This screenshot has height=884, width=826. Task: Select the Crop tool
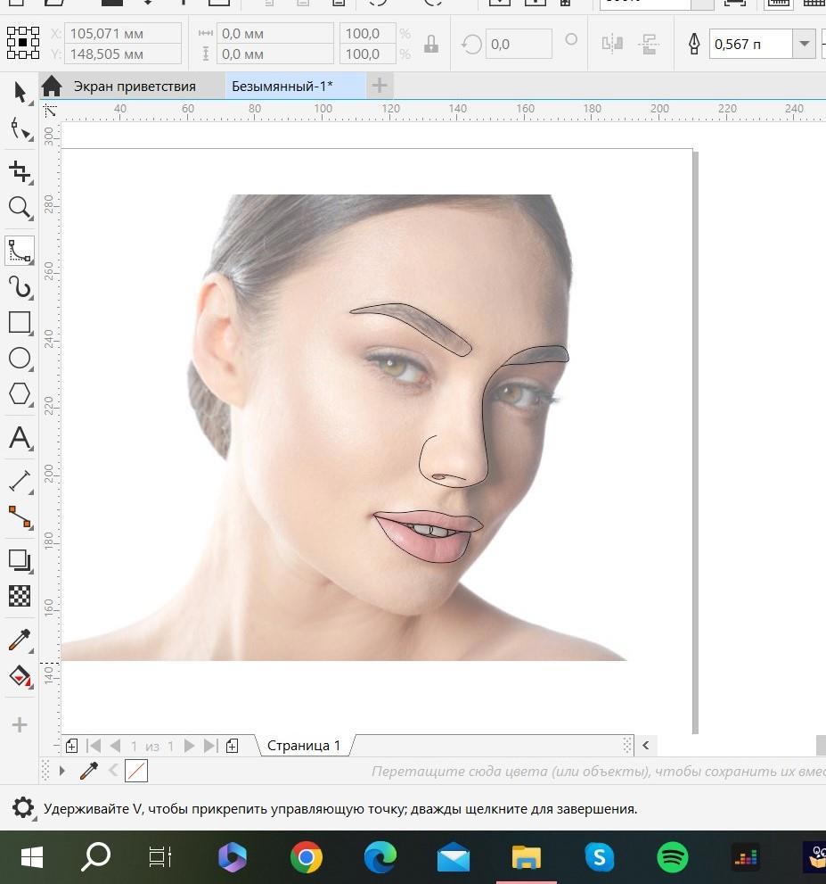20,171
